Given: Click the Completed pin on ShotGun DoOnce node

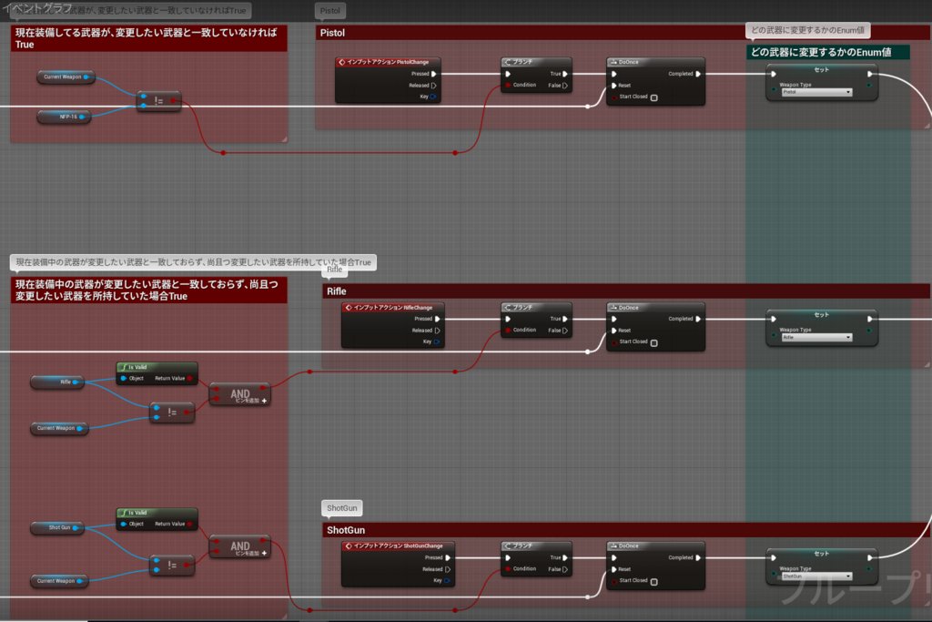Looking at the screenshot, I should [698, 557].
